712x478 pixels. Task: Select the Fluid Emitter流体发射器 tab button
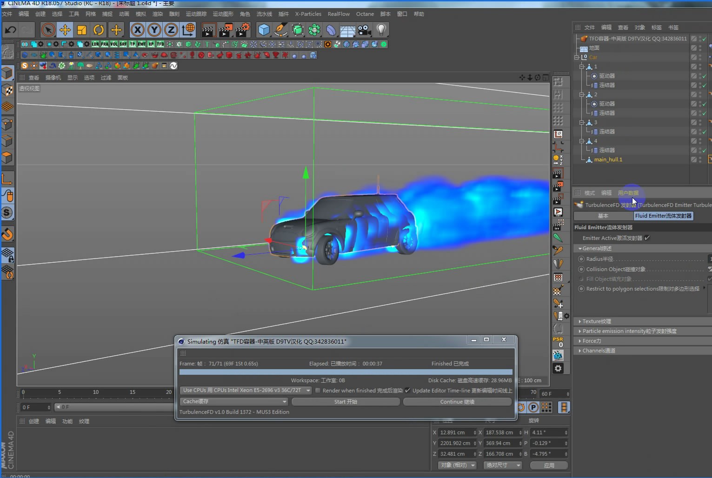[663, 216]
